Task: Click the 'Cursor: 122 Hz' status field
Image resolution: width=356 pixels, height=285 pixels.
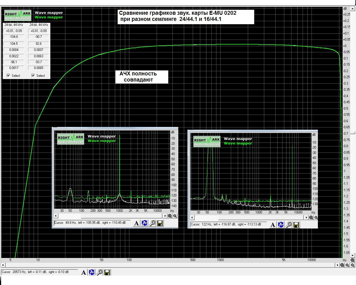Action: (228, 224)
